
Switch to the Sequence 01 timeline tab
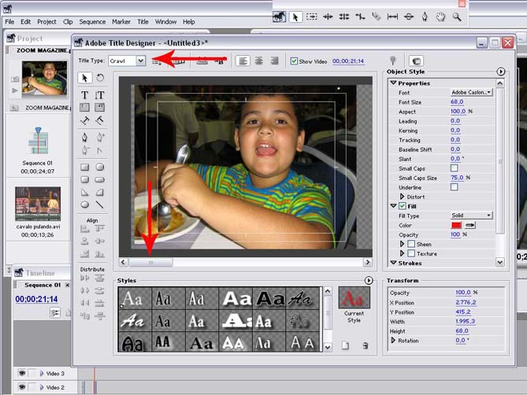pos(42,285)
